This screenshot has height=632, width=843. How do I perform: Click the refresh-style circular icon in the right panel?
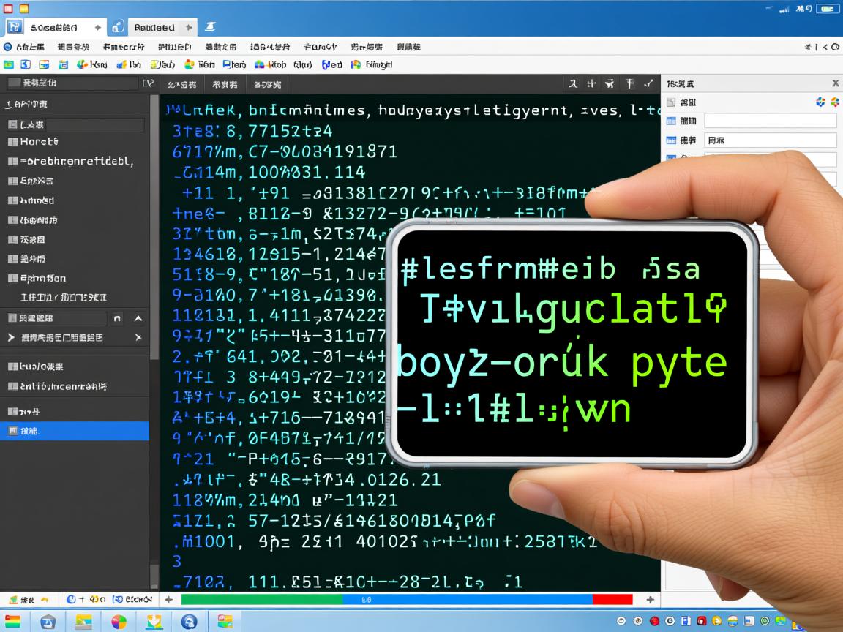coord(820,102)
